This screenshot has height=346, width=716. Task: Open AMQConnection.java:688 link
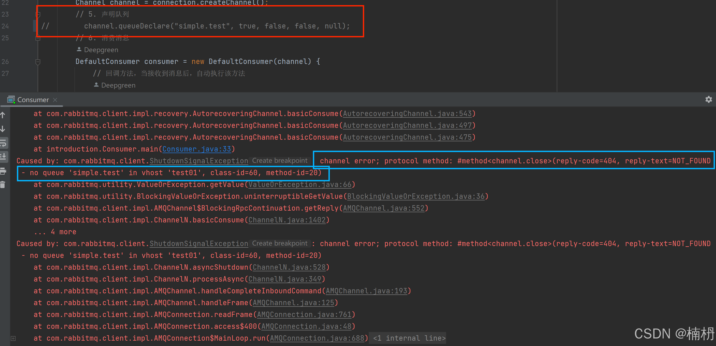(317, 338)
